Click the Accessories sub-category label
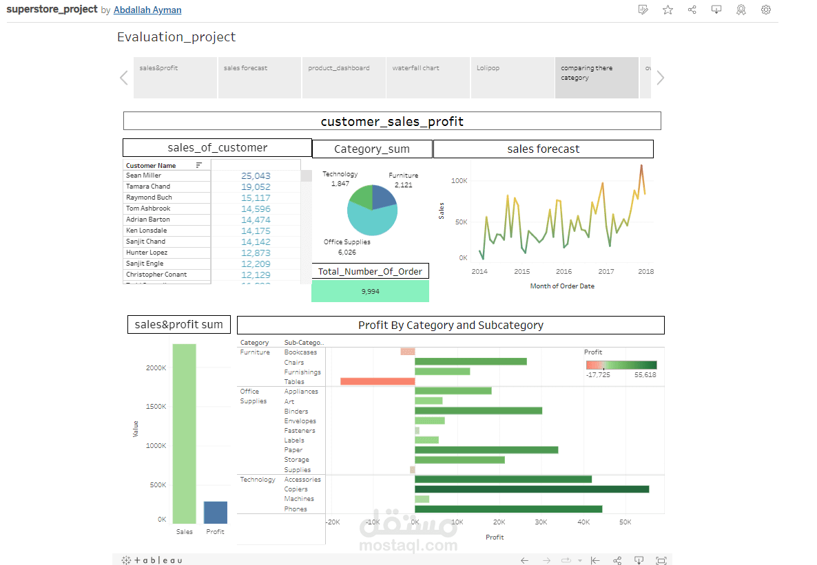This screenshot has width=817, height=565. 302,480
